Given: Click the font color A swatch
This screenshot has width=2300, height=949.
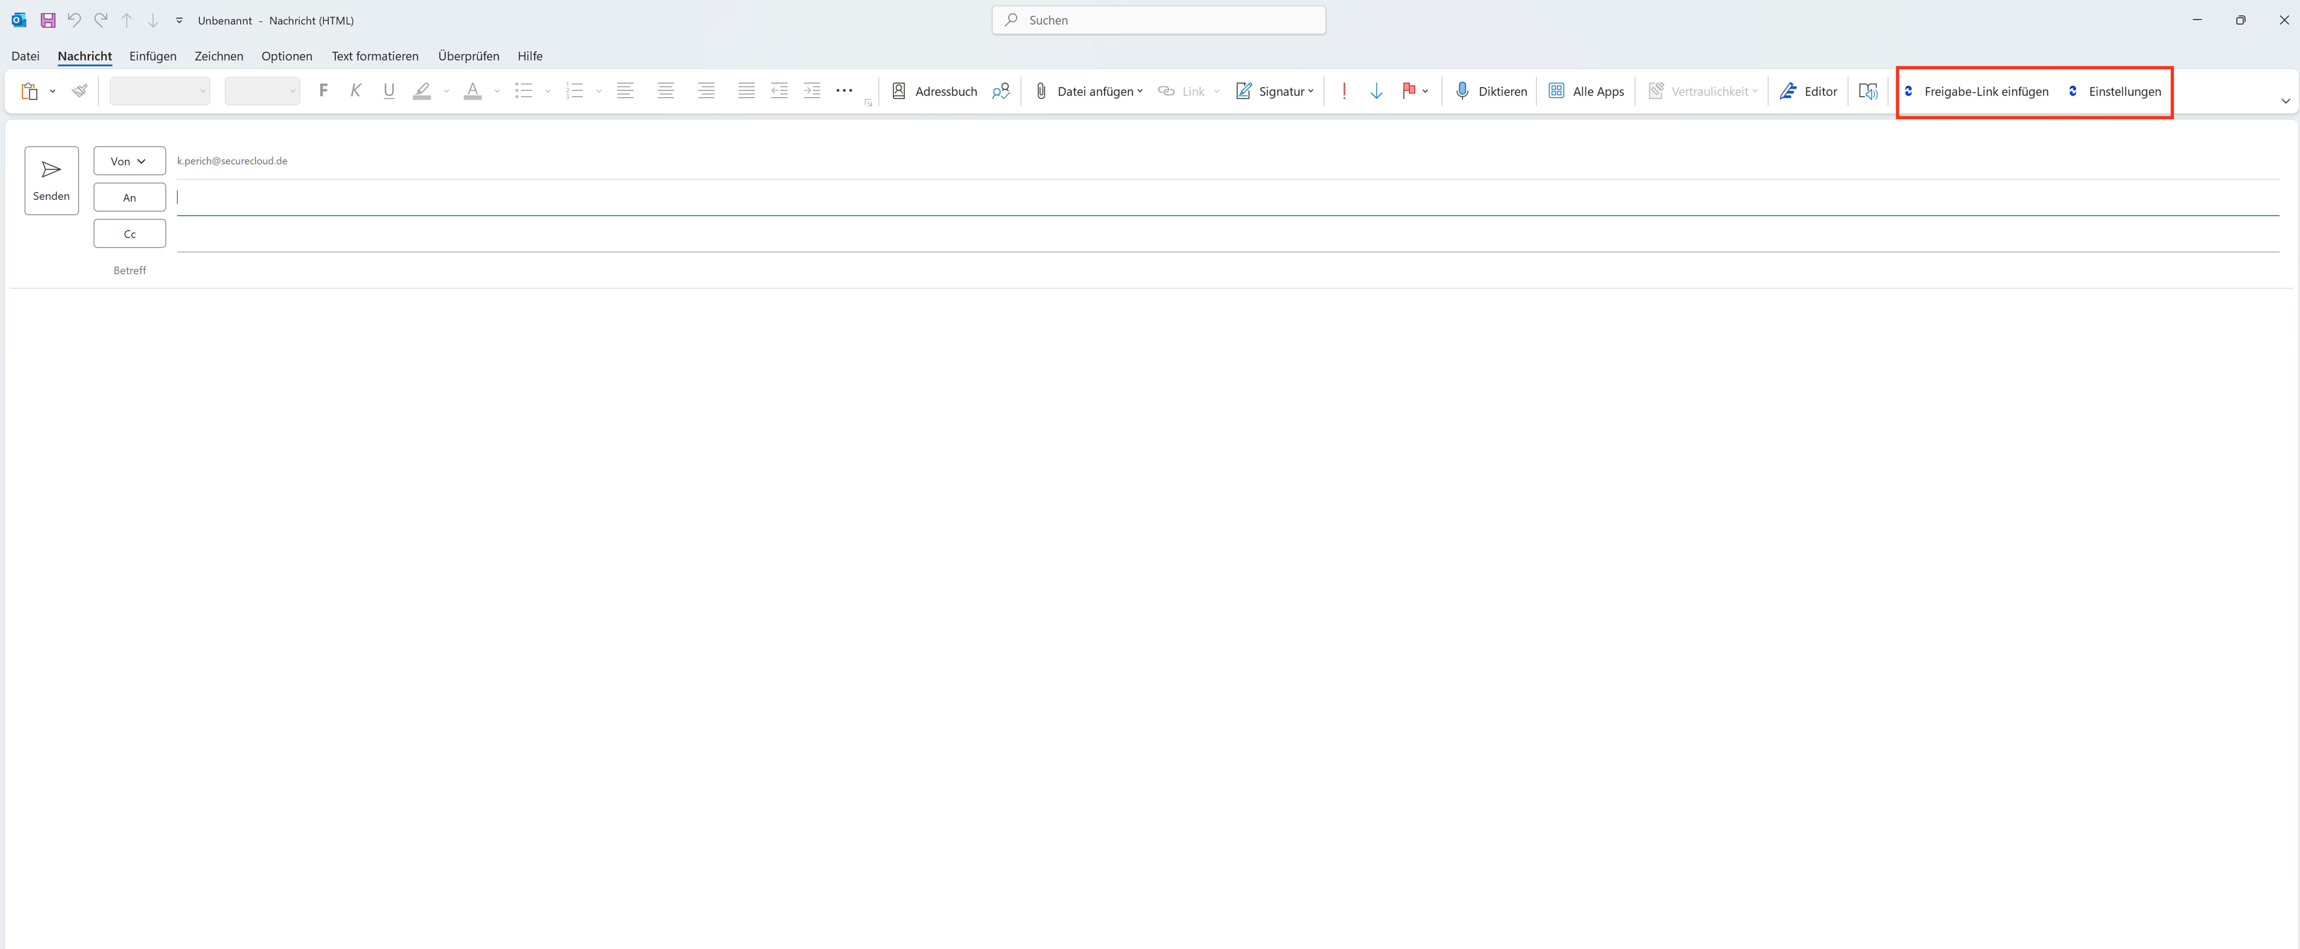Looking at the screenshot, I should pos(472,90).
